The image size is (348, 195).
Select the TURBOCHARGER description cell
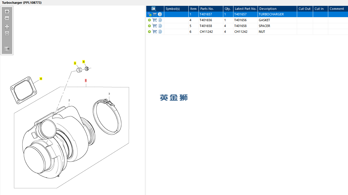click(277, 14)
